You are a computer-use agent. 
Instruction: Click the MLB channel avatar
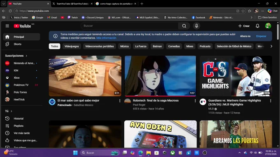pyautogui.click(x=203, y=102)
